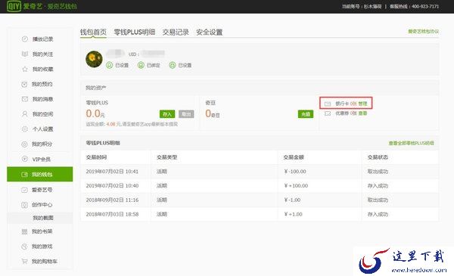
Task: Click the ¥+1.00 amount cell
Action: pos(293,214)
